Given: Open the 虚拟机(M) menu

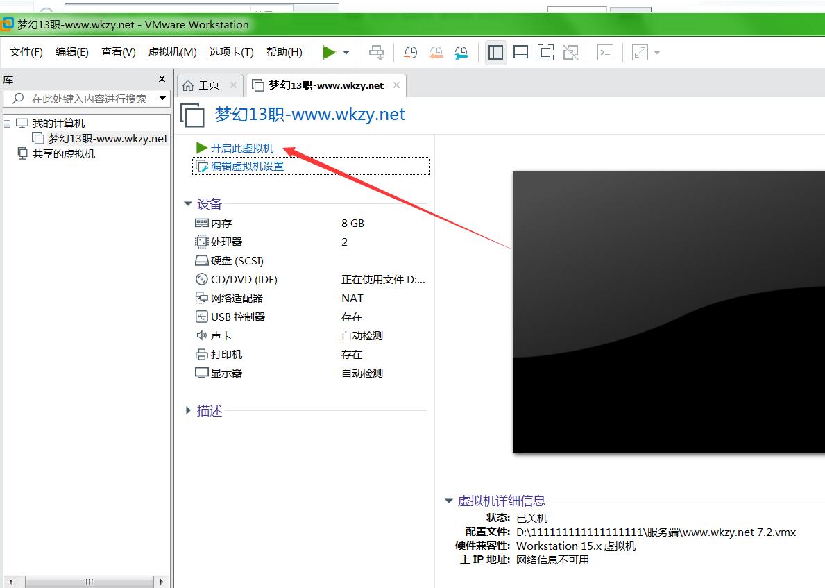Looking at the screenshot, I should point(172,52).
